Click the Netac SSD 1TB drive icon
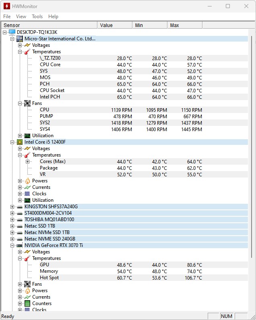The image size is (256, 320). click(x=20, y=226)
